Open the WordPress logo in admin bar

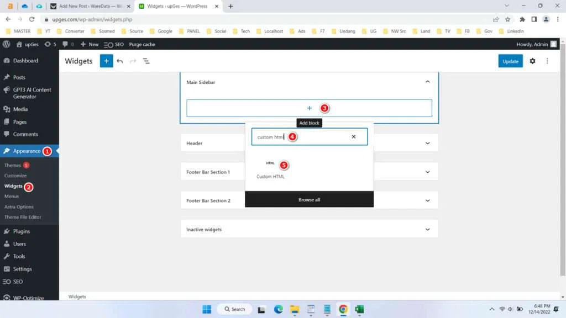click(x=6, y=44)
